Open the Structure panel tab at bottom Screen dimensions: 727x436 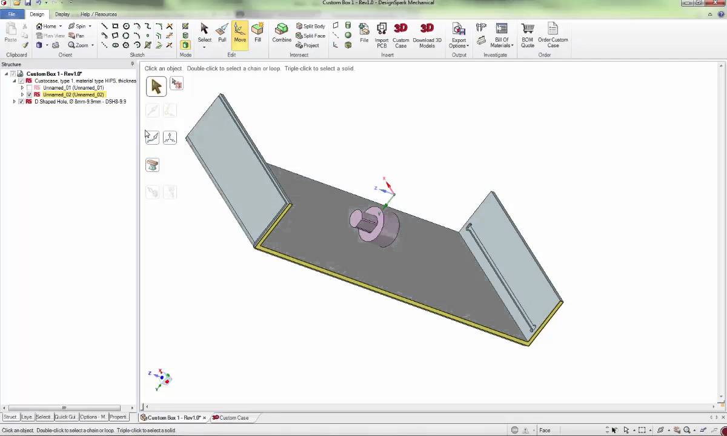tap(10, 417)
